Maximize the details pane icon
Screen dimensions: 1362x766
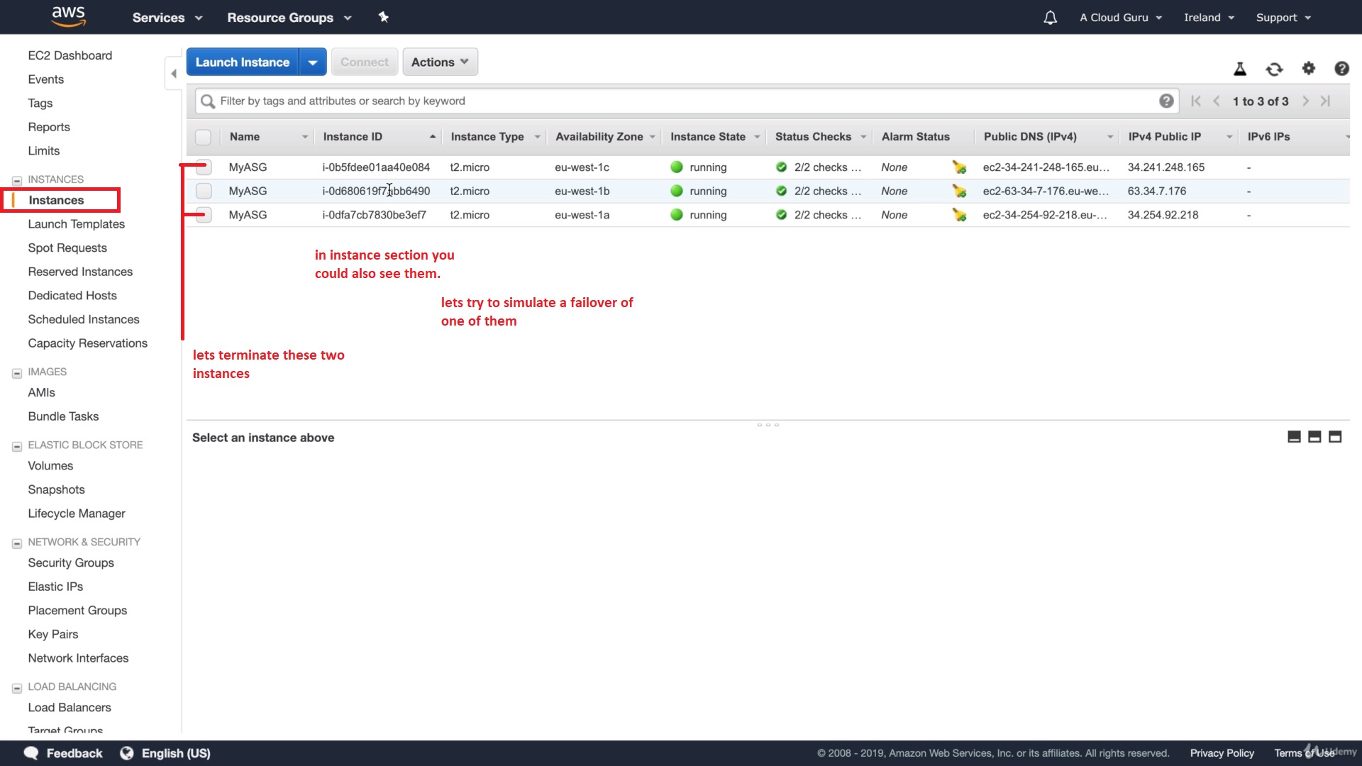1335,437
